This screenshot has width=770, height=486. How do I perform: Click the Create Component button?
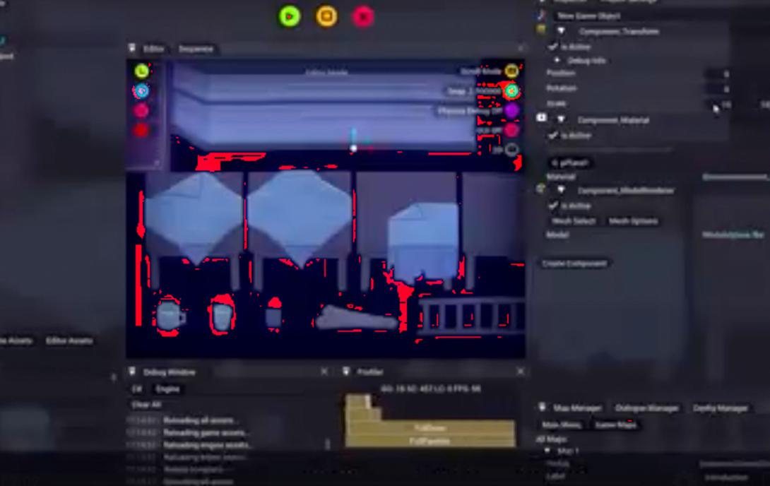[x=575, y=263]
